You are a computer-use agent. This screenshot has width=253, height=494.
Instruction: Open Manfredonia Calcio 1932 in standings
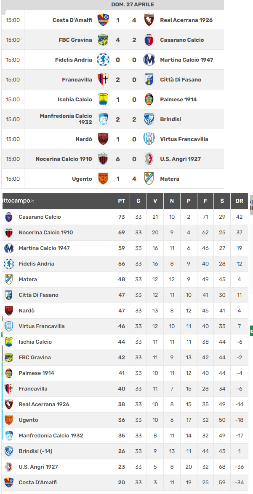click(x=51, y=436)
